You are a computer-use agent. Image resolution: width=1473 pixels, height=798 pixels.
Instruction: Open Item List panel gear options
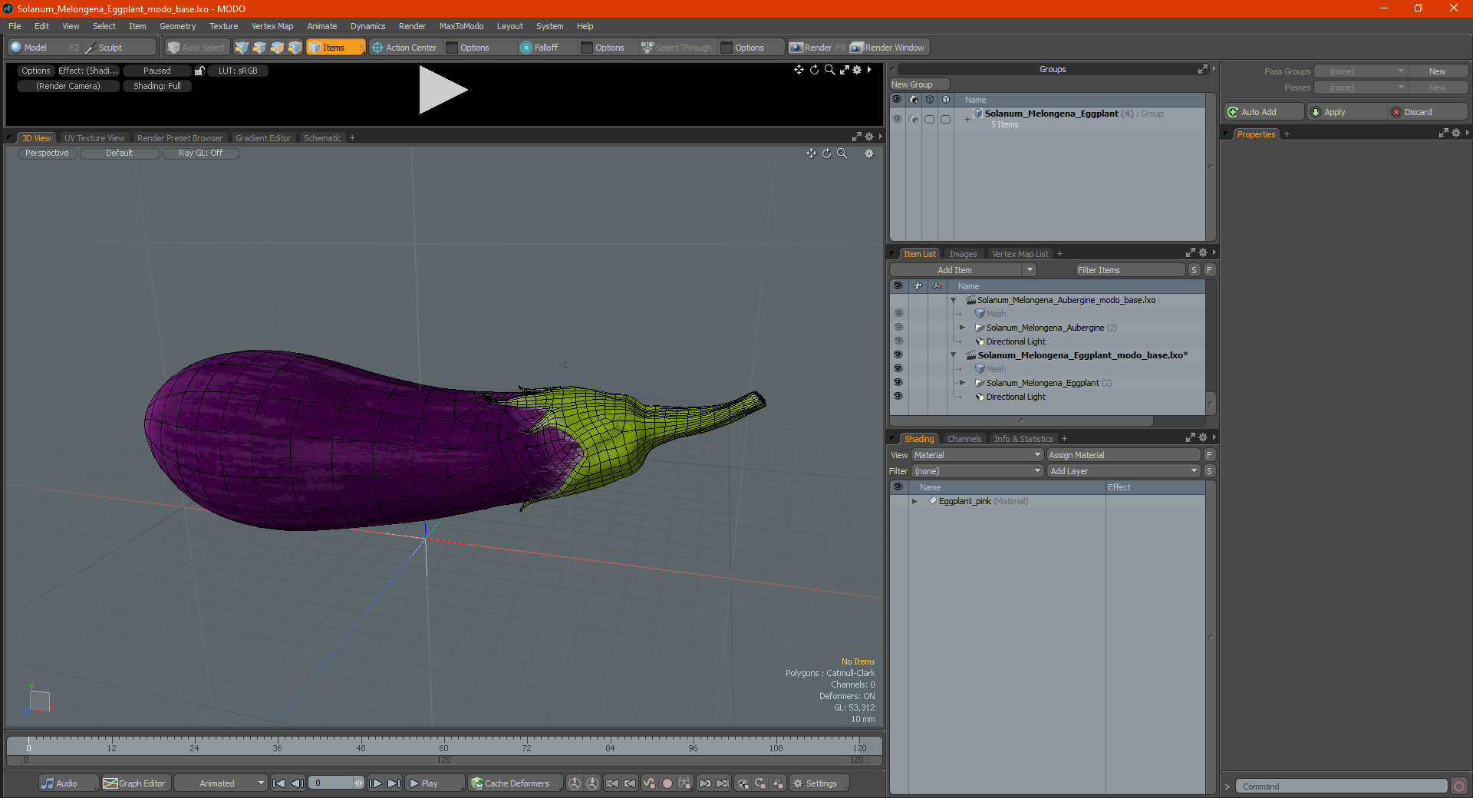click(x=1202, y=253)
